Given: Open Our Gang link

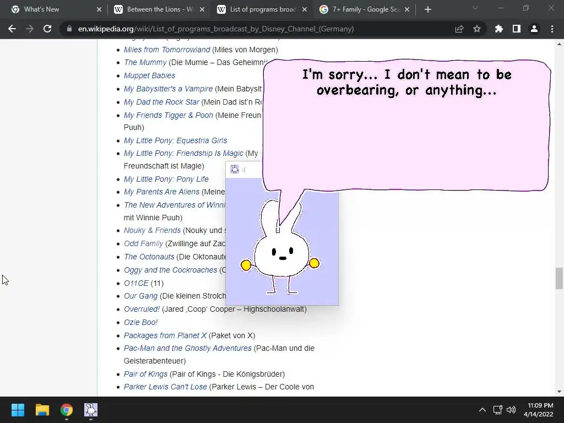Looking at the screenshot, I should click(x=140, y=296).
